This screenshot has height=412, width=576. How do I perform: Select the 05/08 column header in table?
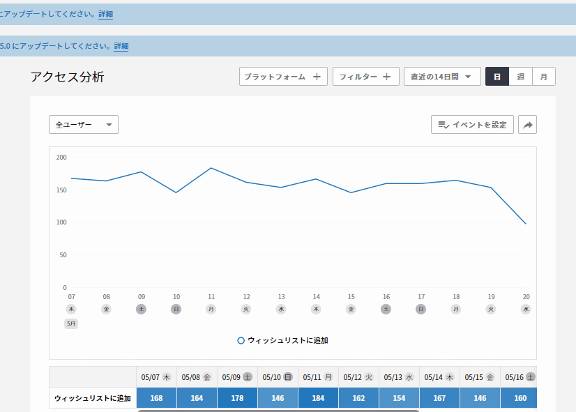[x=197, y=377]
